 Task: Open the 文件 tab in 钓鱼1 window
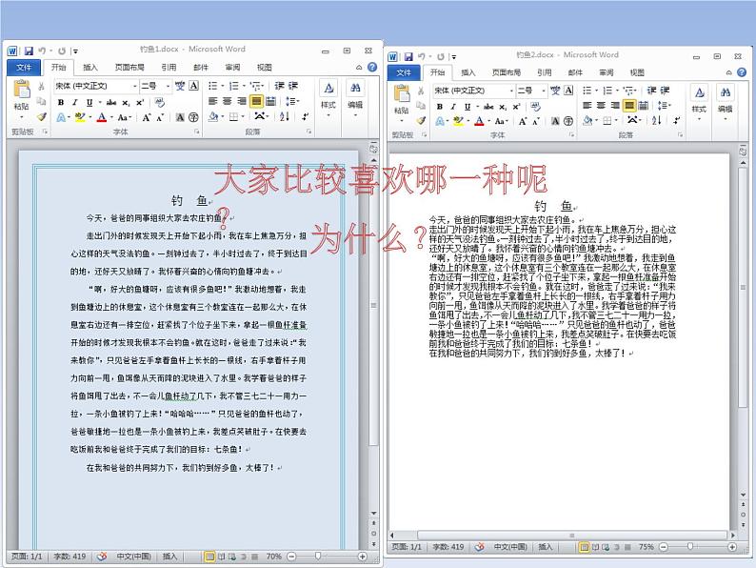point(24,67)
